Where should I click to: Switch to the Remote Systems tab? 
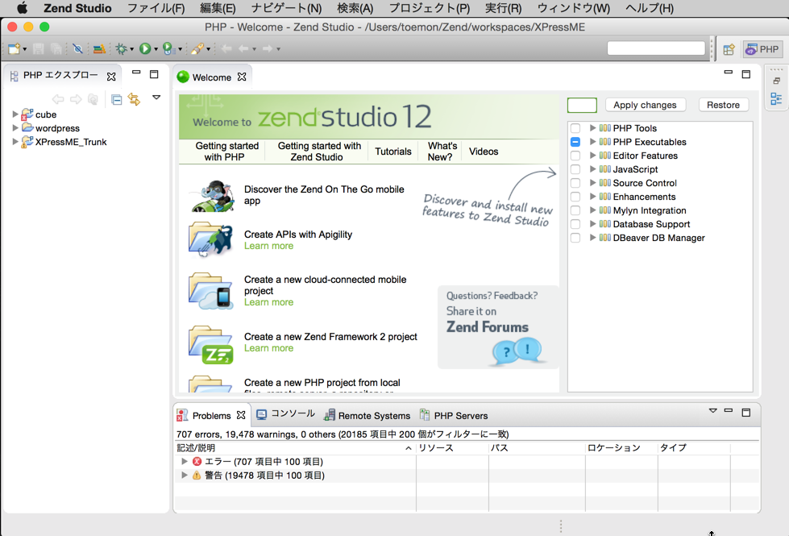click(x=368, y=415)
